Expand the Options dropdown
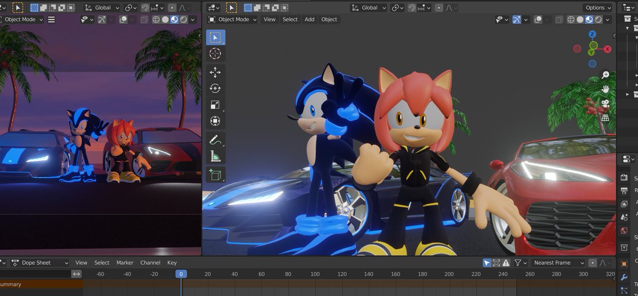 (598, 8)
